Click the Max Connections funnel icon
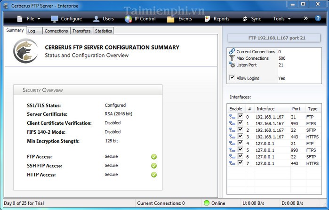This screenshot has width=329, height=210. [x=232, y=58]
